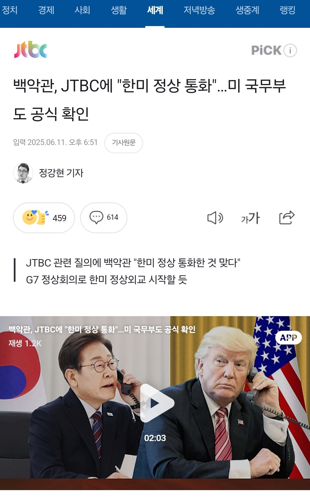Tap the 기사원문 button
Image resolution: width=310 pixels, height=503 pixels.
pos(124,143)
